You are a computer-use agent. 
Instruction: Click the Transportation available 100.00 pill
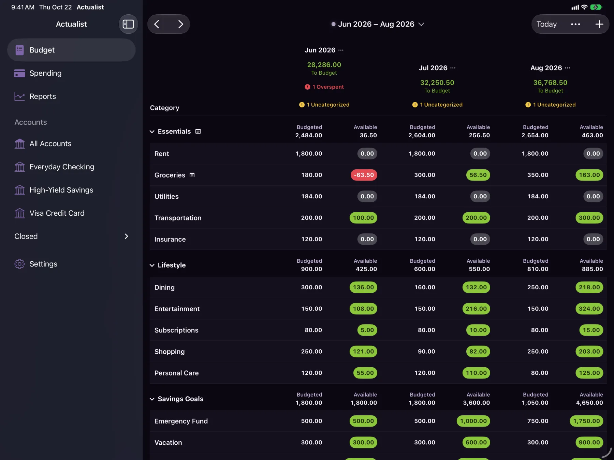tap(363, 218)
